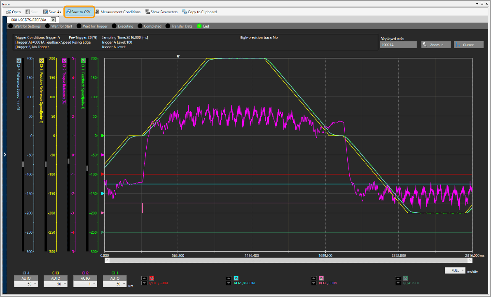Click the Cursor button
This screenshot has width=491, height=297.
468,45
